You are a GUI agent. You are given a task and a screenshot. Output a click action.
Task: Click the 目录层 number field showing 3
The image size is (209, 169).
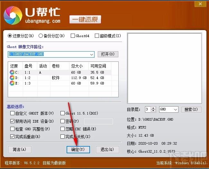click(148, 109)
